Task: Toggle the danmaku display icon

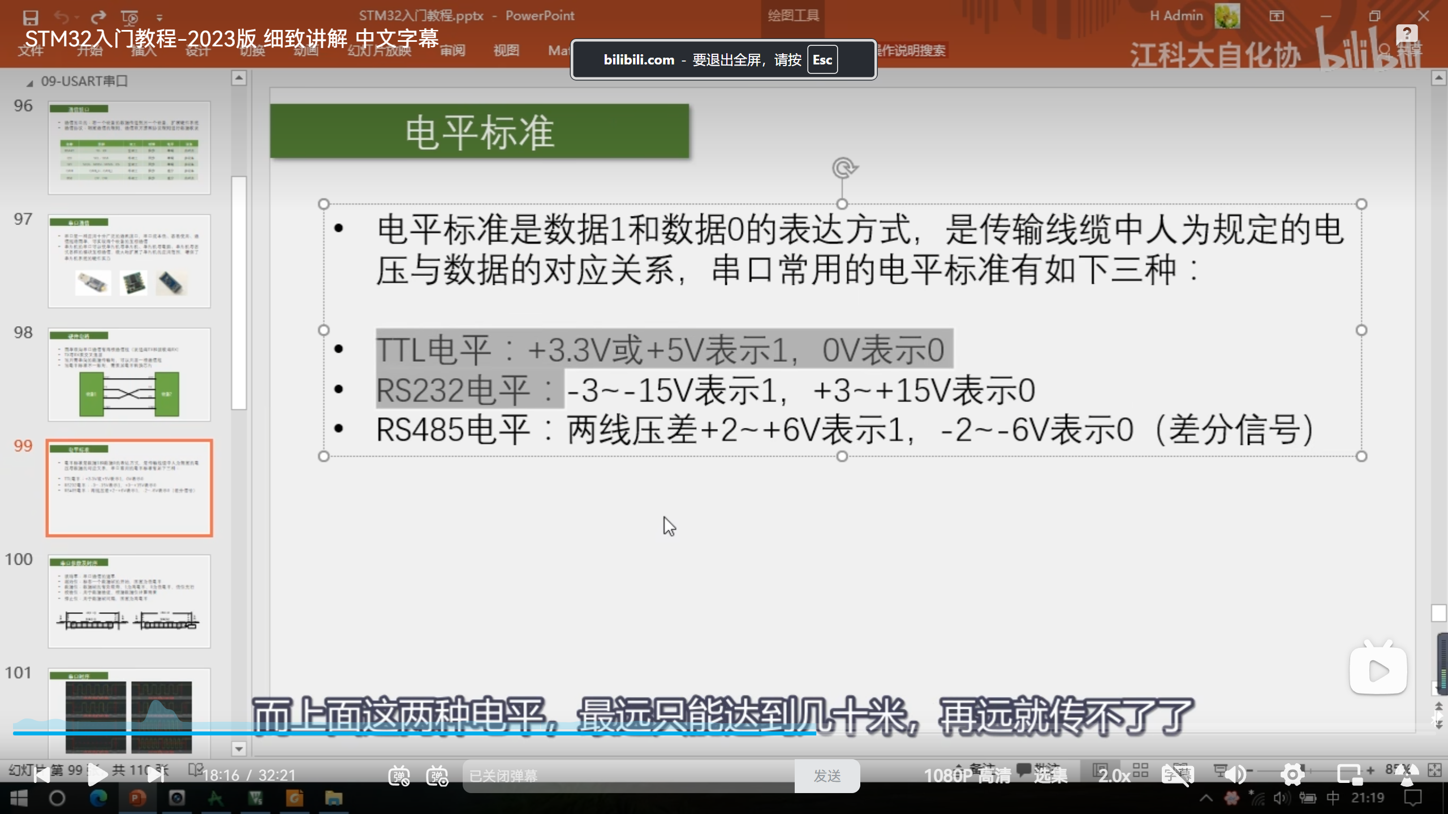Action: (399, 776)
